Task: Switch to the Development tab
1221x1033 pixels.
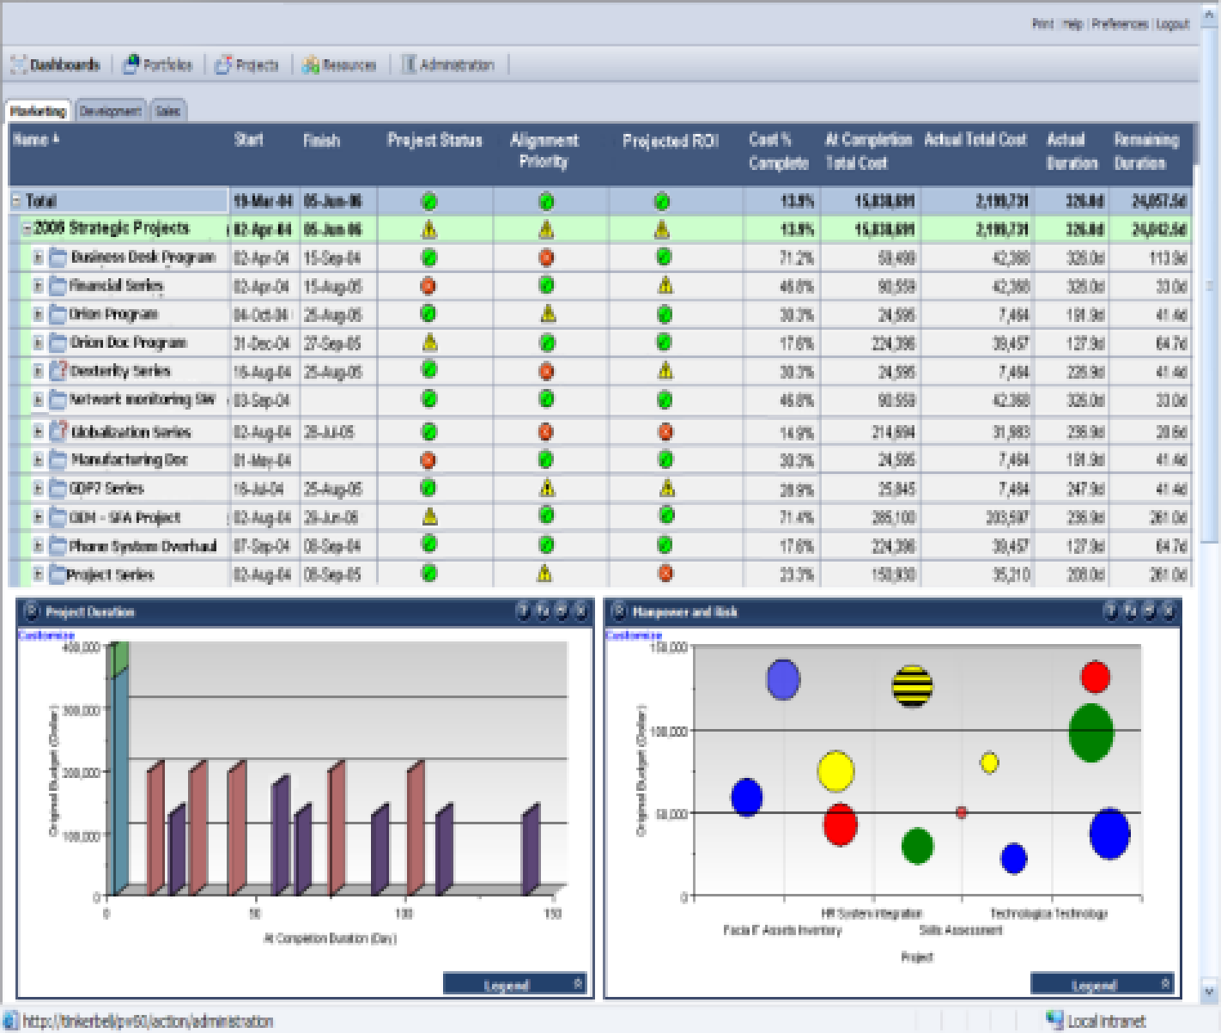Action: 110,111
